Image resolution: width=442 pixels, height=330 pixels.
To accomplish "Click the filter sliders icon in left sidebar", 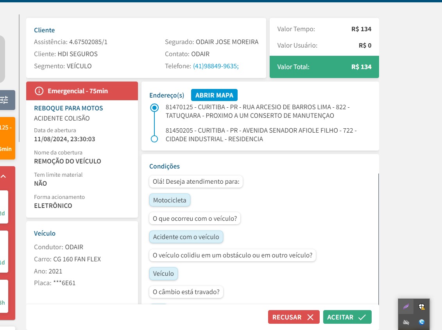I will point(4,100).
